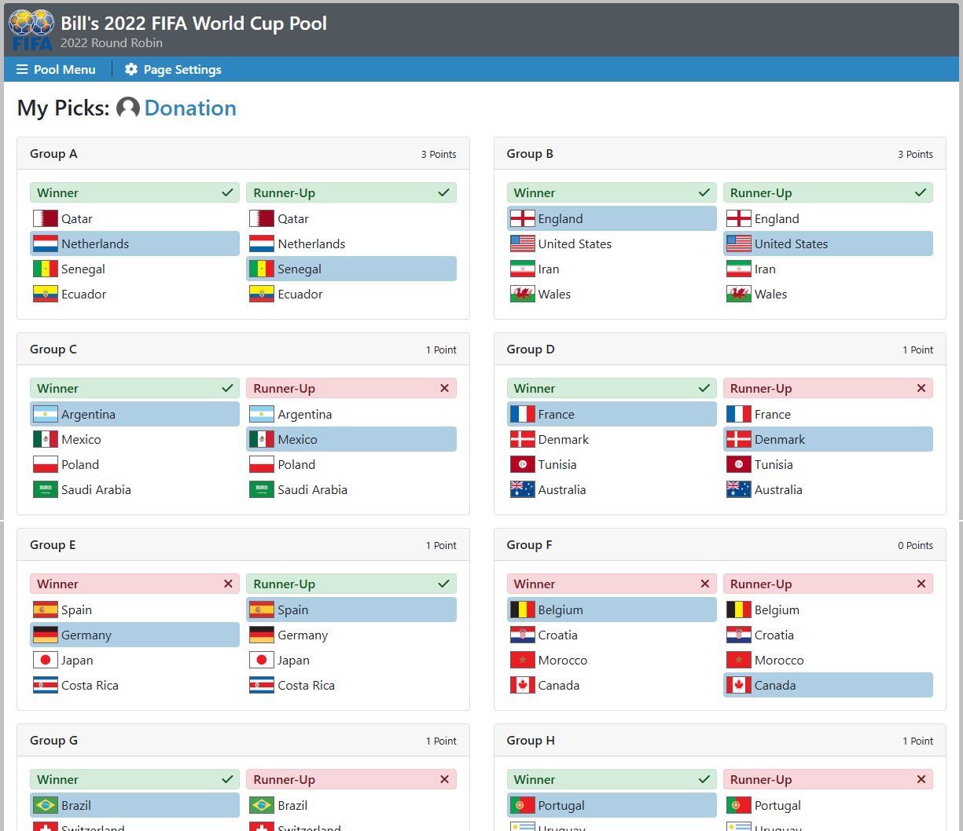Click Brazil flag in Group G Runner-Up
963x831 pixels.
(x=262, y=805)
